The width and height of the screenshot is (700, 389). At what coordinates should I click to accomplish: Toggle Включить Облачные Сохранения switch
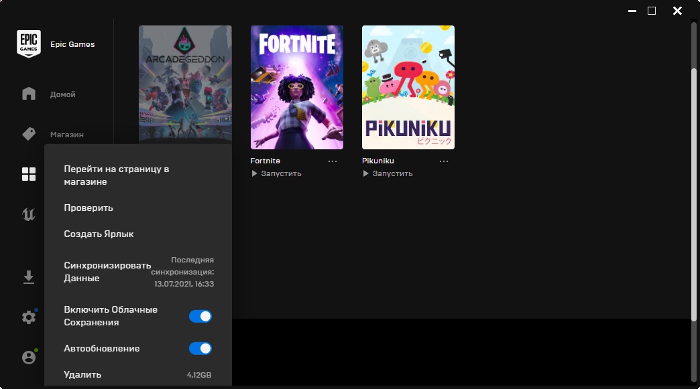[x=200, y=317]
